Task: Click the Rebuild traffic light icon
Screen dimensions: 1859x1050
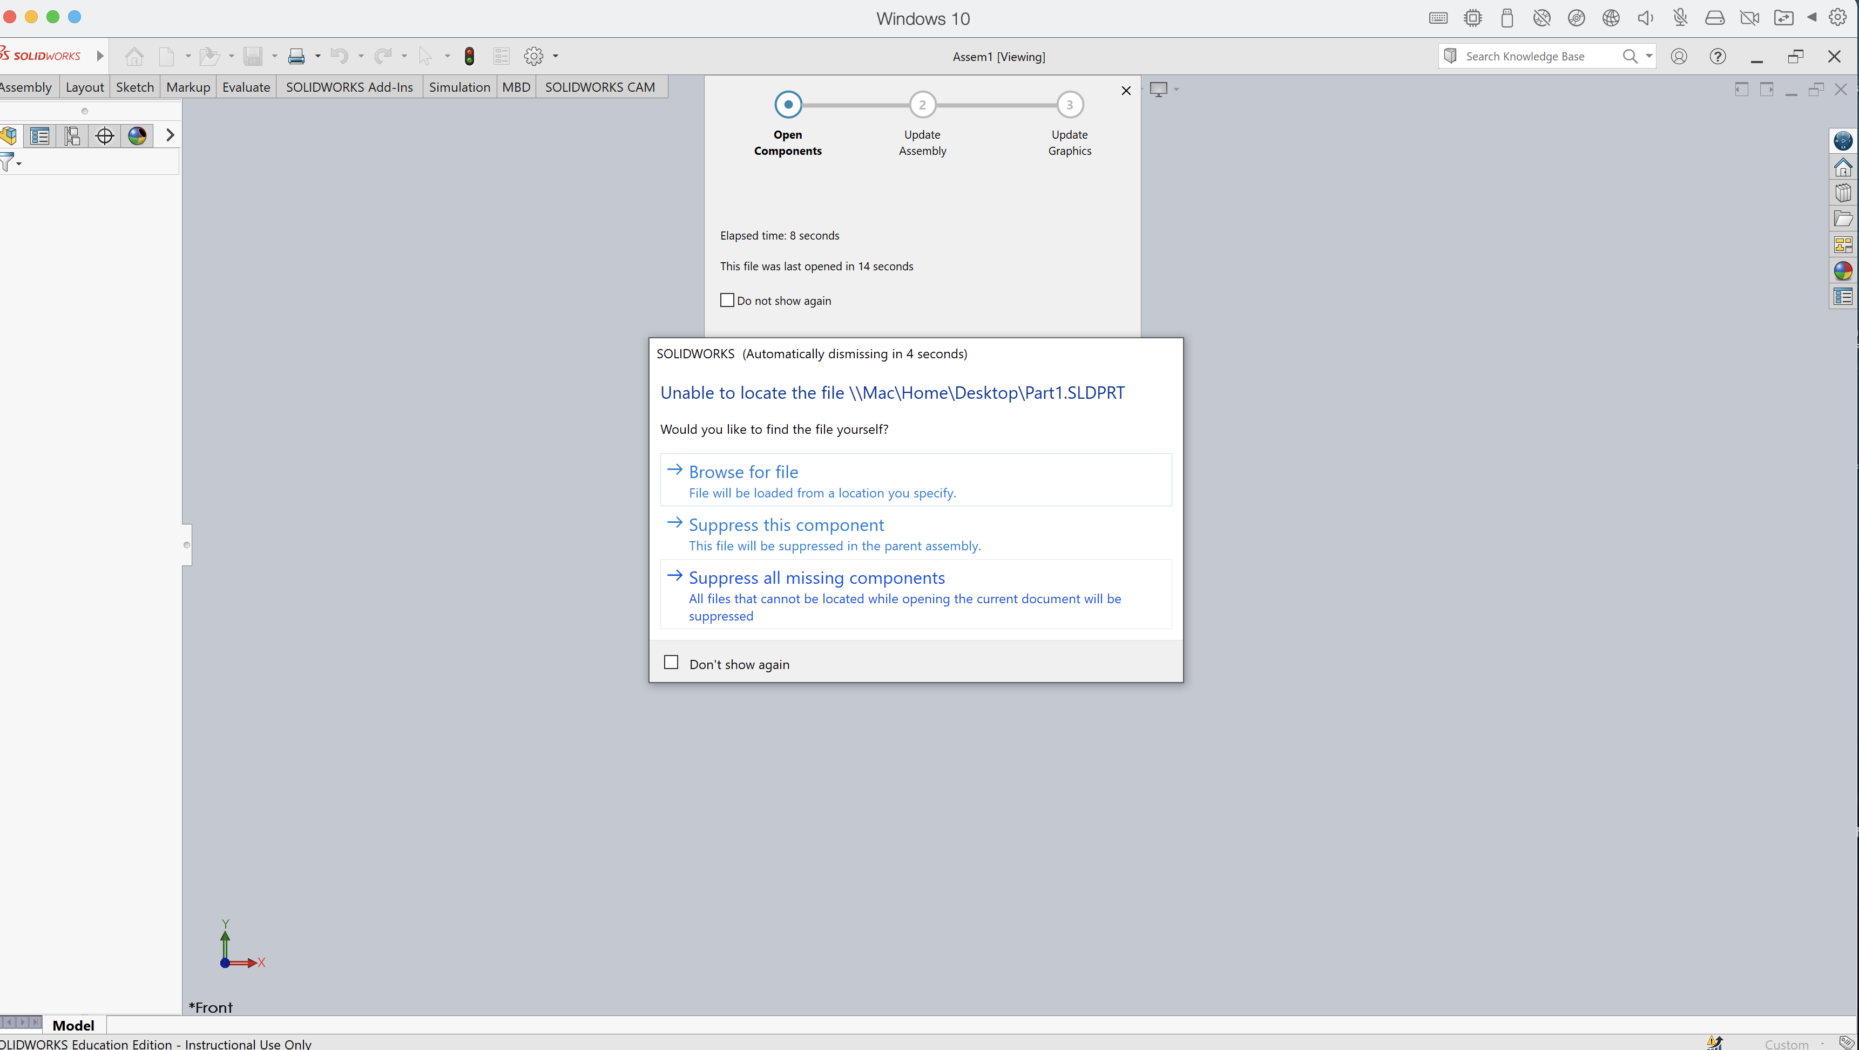Action: (x=470, y=56)
